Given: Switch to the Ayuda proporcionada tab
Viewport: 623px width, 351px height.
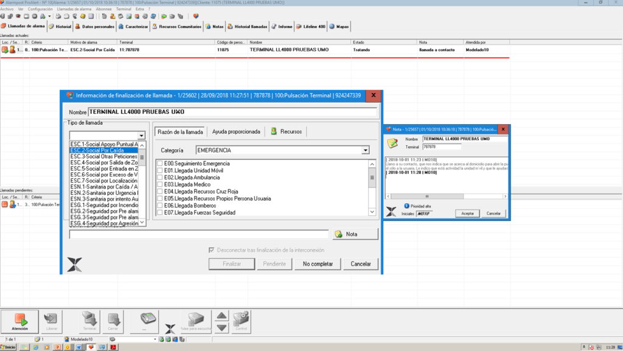Looking at the screenshot, I should (x=236, y=131).
